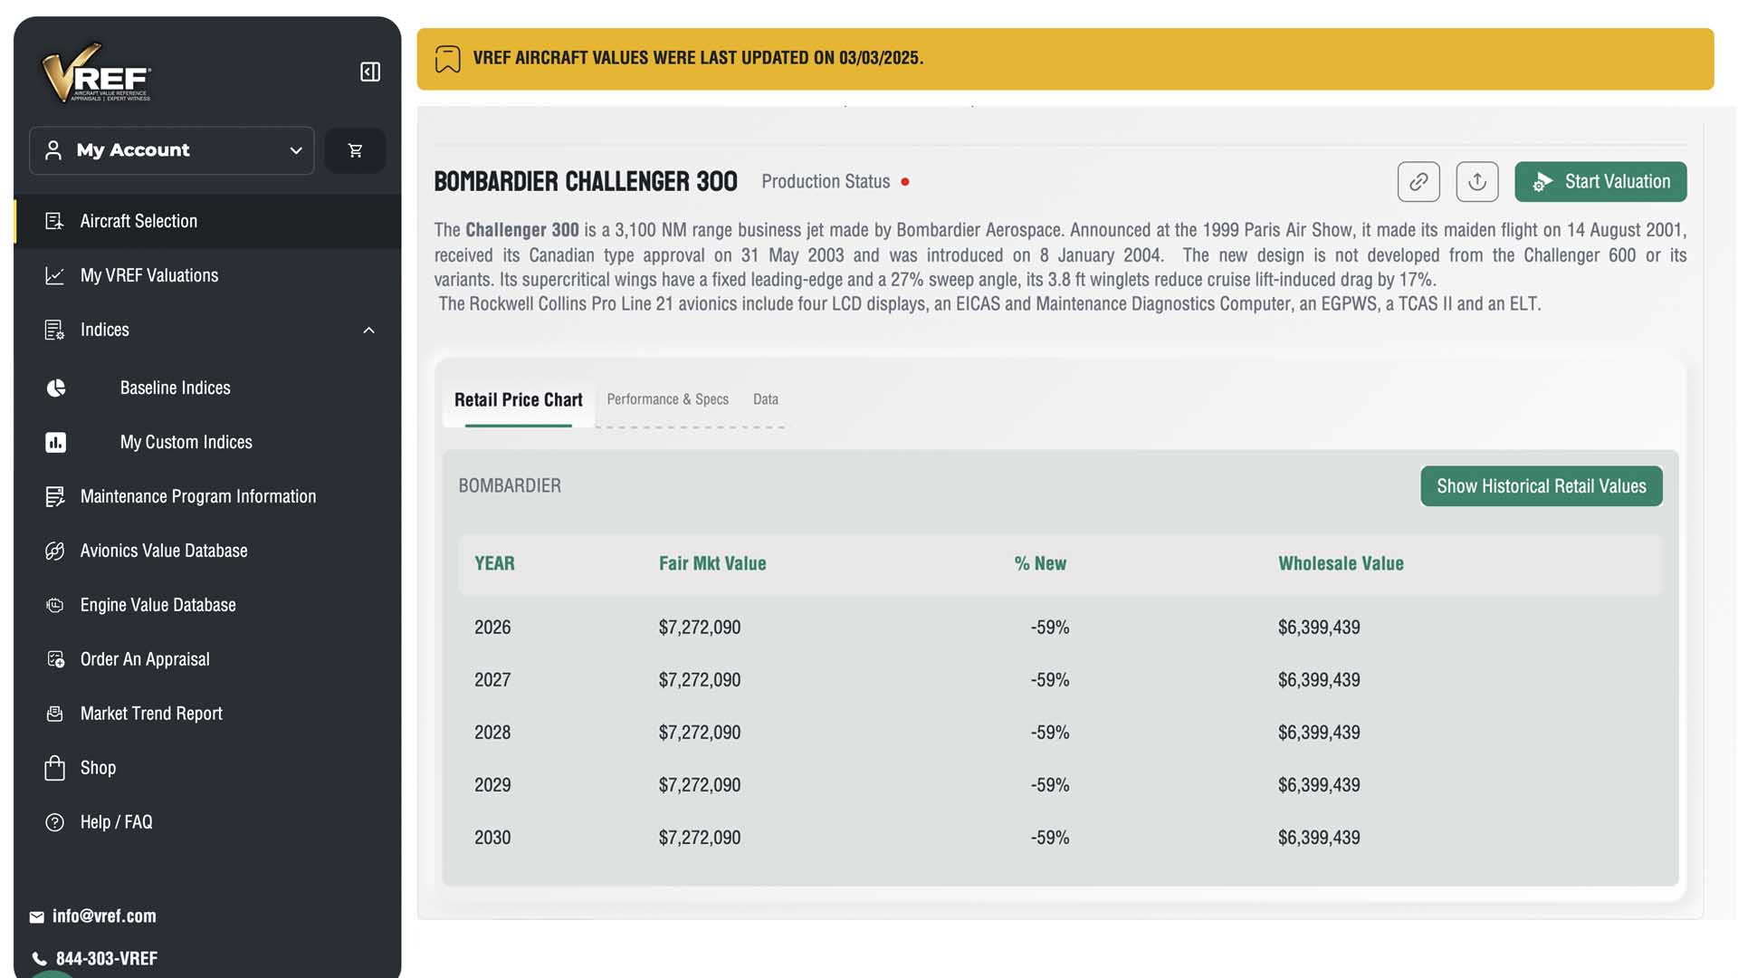The image size is (1738, 978).
Task: Click the Wholesale Value column header
Action: 1341,563
